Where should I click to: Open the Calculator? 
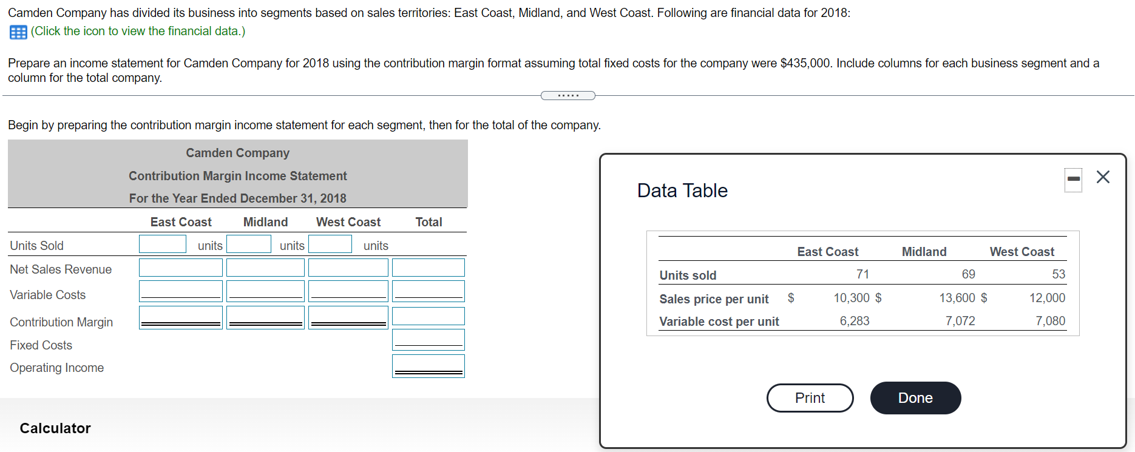tap(55, 428)
